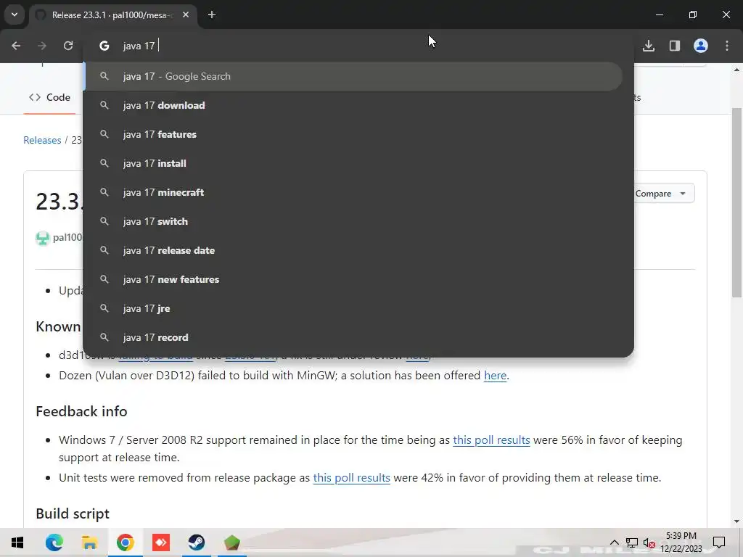743x557 pixels.
Task: Click the network tray icon
Action: (632, 542)
